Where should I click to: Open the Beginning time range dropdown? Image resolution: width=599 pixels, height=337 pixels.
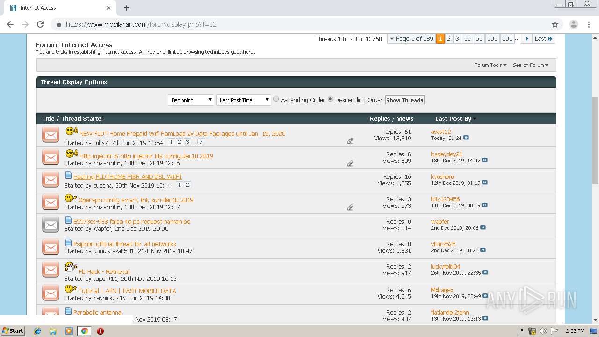click(191, 100)
